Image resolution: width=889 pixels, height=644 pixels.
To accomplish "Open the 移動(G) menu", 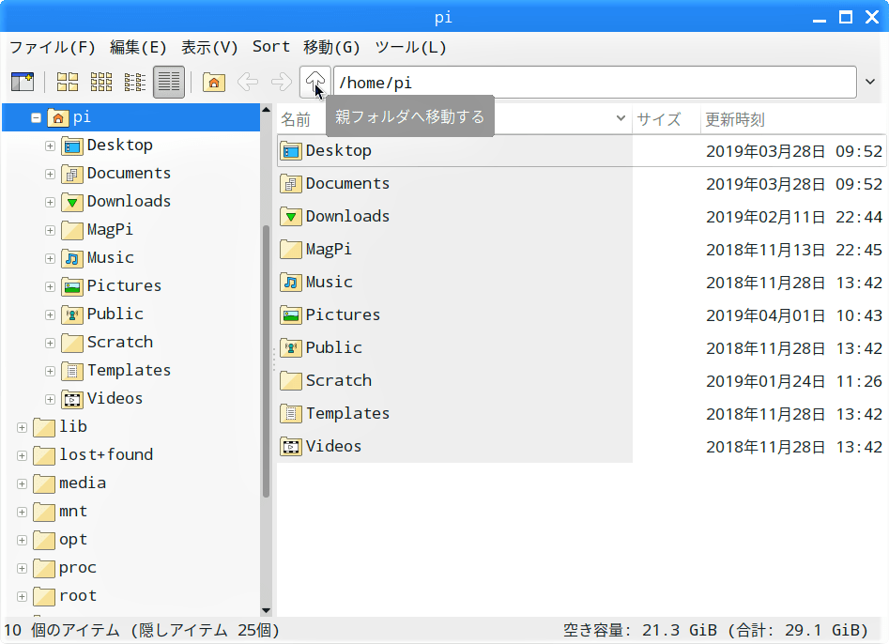I will 331,47.
